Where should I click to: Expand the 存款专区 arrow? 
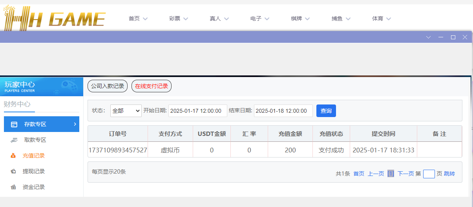tap(75, 124)
